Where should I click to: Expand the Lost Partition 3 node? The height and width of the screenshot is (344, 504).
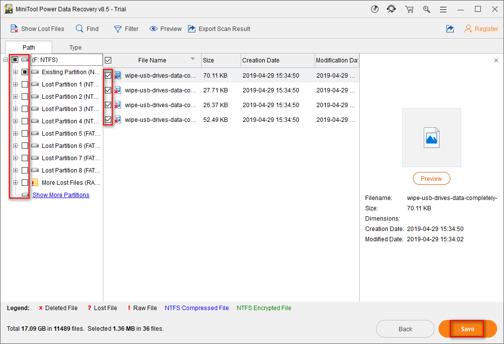coord(15,109)
